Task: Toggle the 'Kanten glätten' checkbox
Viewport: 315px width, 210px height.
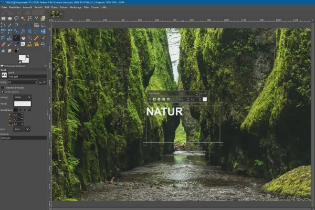Action: [3, 92]
